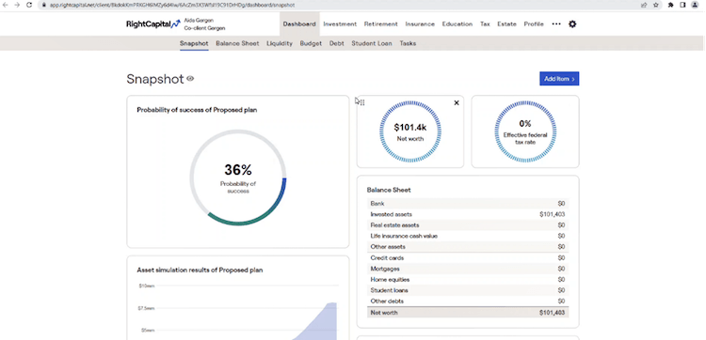The width and height of the screenshot is (706, 340).
Task: Click the RightCapital logo
Action: coord(153,24)
